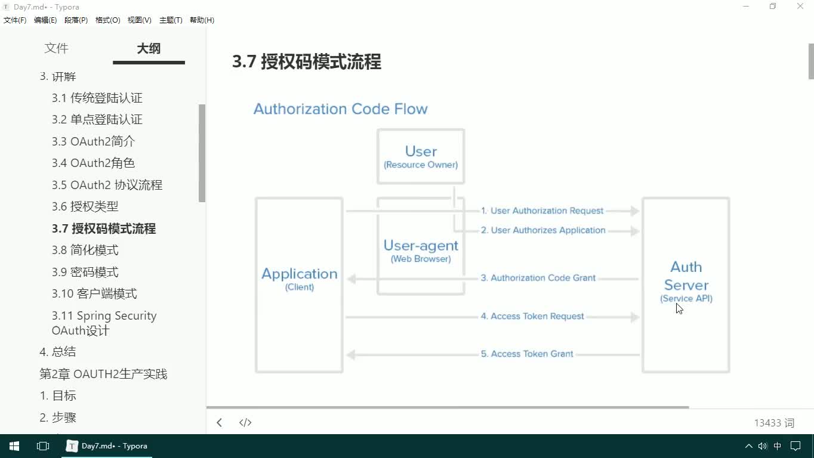
Task: Open the notification center icon
Action: click(x=795, y=446)
